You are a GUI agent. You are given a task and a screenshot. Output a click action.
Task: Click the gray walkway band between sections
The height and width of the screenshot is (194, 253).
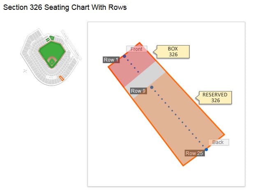click(145, 80)
